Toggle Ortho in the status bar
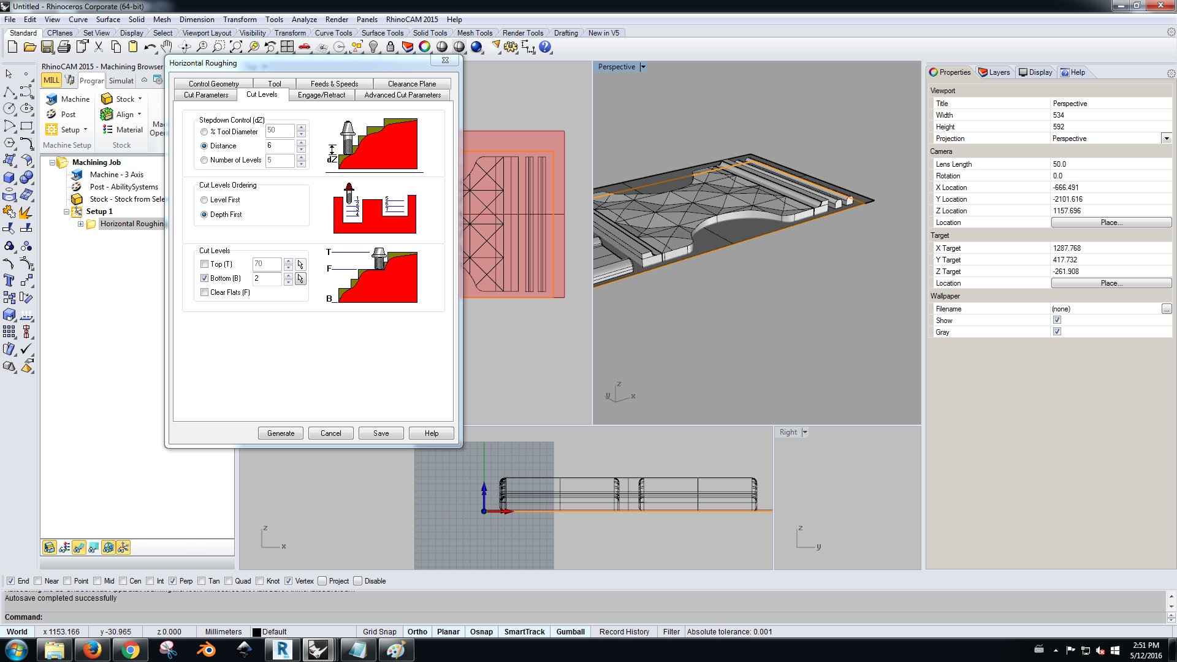 (x=417, y=632)
